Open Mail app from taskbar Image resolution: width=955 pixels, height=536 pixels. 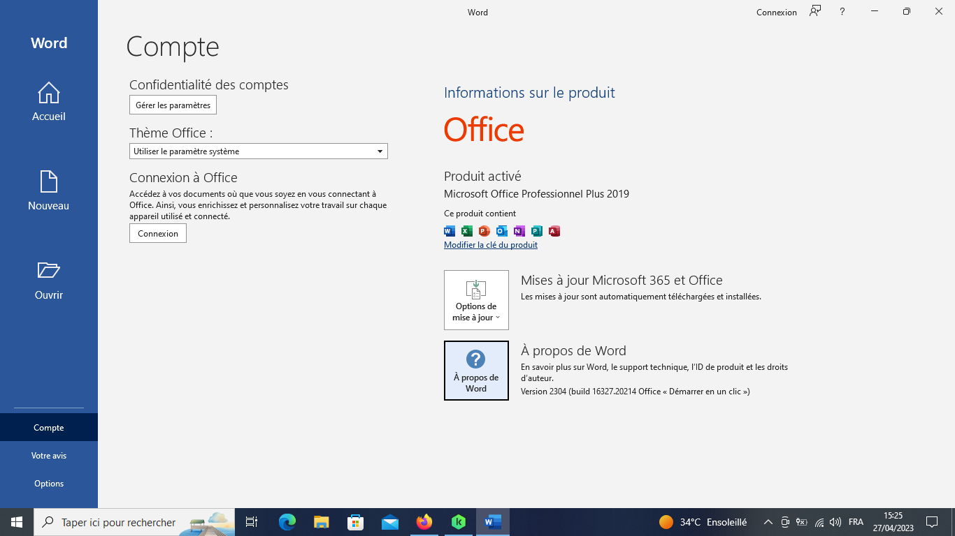390,522
